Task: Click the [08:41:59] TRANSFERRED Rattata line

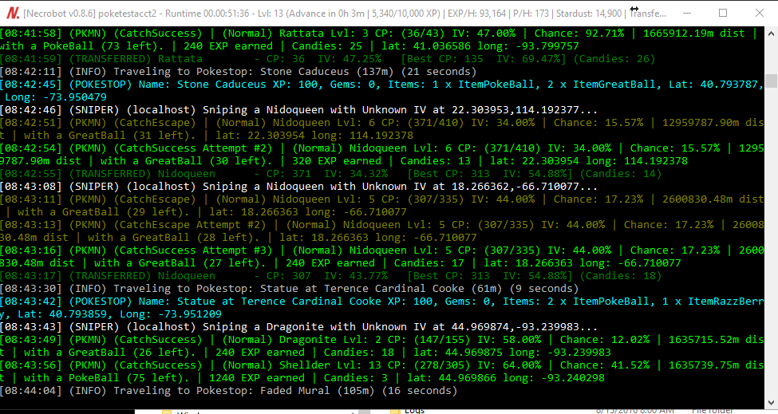Action: click(x=327, y=59)
